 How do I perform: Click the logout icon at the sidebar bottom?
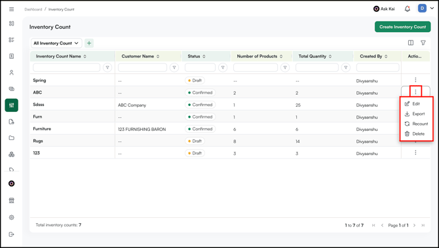[x=12, y=234]
